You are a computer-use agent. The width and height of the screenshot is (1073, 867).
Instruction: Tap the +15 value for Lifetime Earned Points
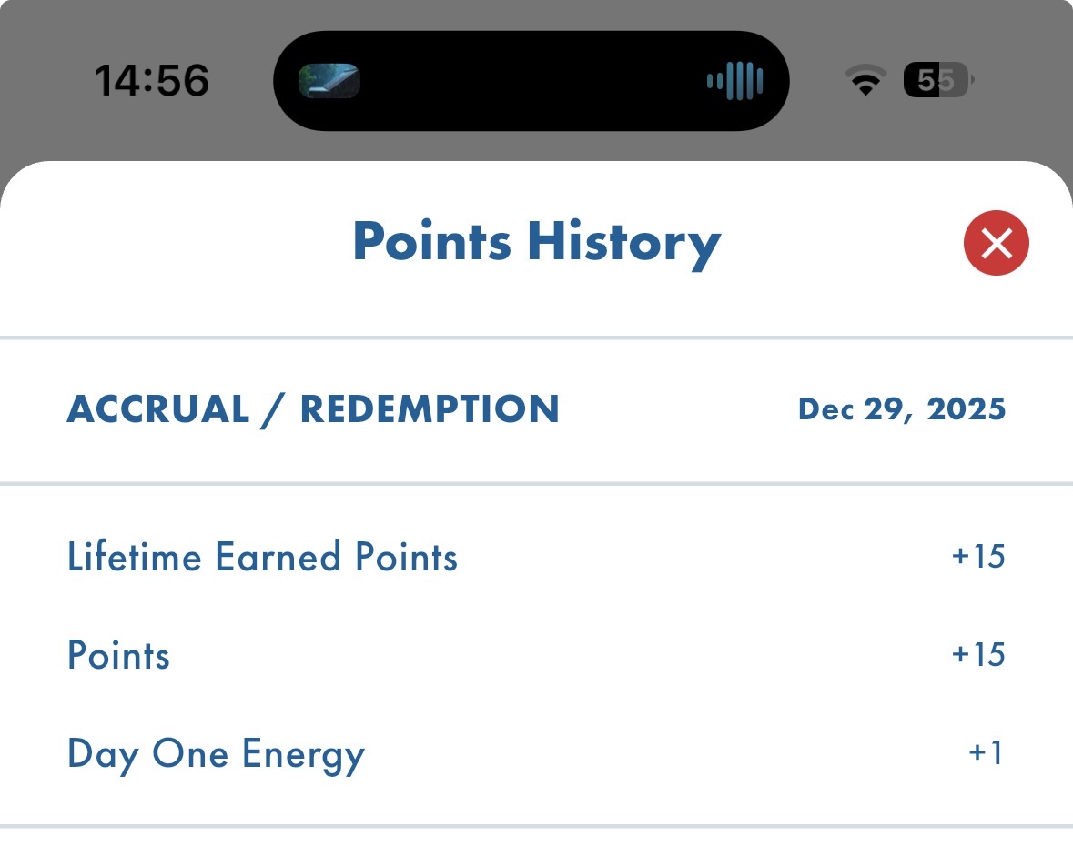click(978, 557)
